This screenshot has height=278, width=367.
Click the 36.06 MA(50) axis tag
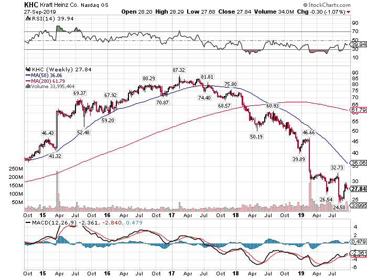click(359, 163)
